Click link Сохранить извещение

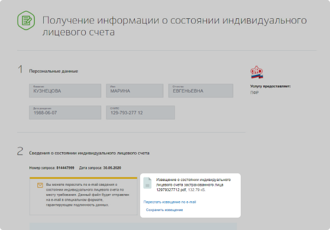point(164,210)
